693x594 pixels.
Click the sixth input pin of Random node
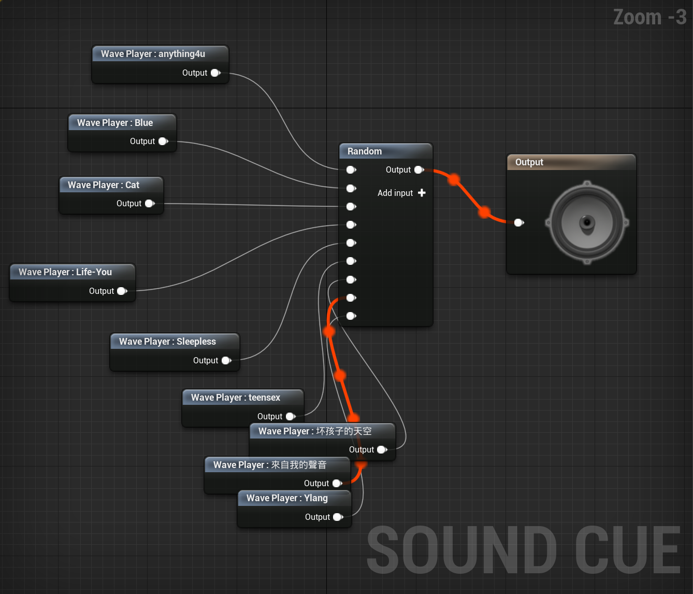(x=351, y=261)
